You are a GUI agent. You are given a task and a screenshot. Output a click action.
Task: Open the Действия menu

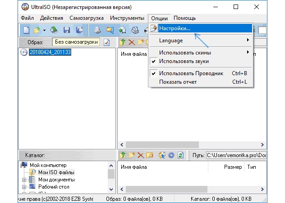click(51, 18)
